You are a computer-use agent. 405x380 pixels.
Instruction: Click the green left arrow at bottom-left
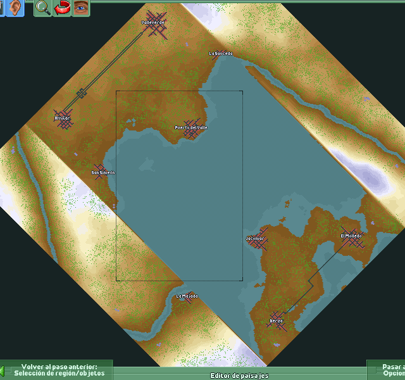click(x=3, y=370)
